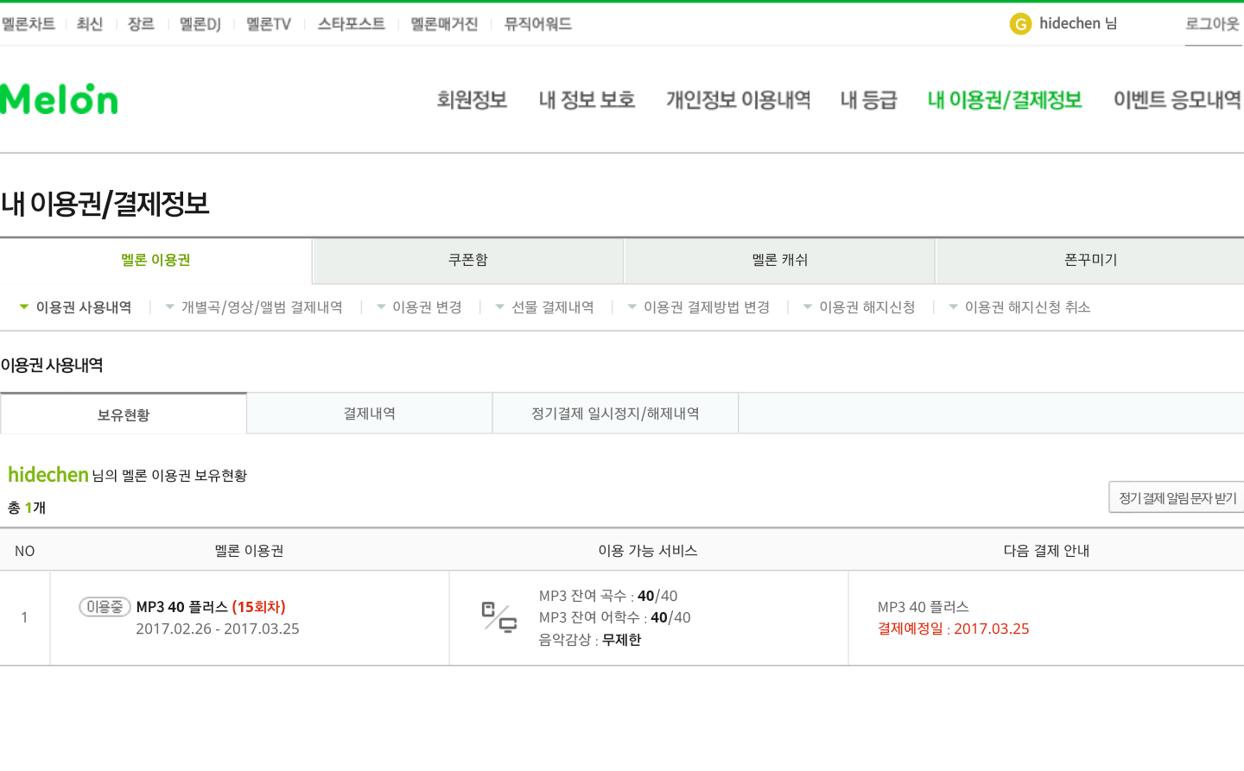Select 이용권 해지신청 취소 submenu

coord(1027,307)
